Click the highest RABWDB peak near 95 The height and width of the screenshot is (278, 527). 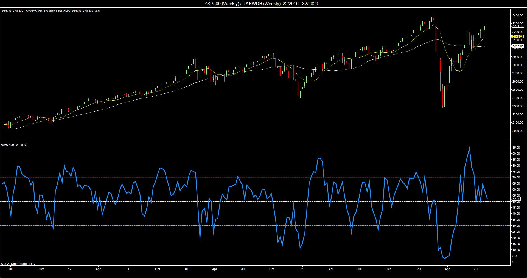click(x=469, y=147)
